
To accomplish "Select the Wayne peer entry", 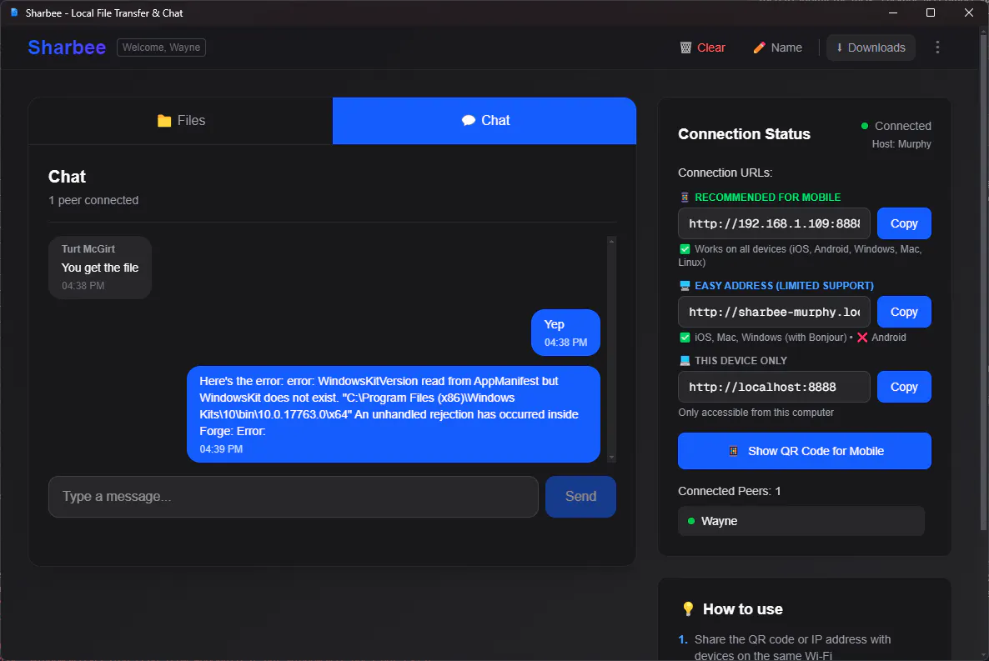I will click(x=801, y=521).
